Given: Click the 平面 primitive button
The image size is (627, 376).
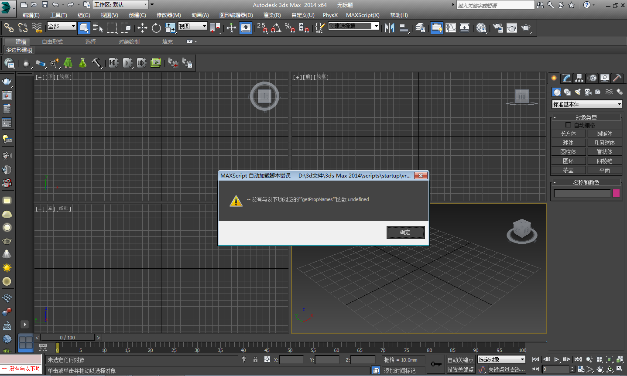Looking at the screenshot, I should tap(604, 170).
